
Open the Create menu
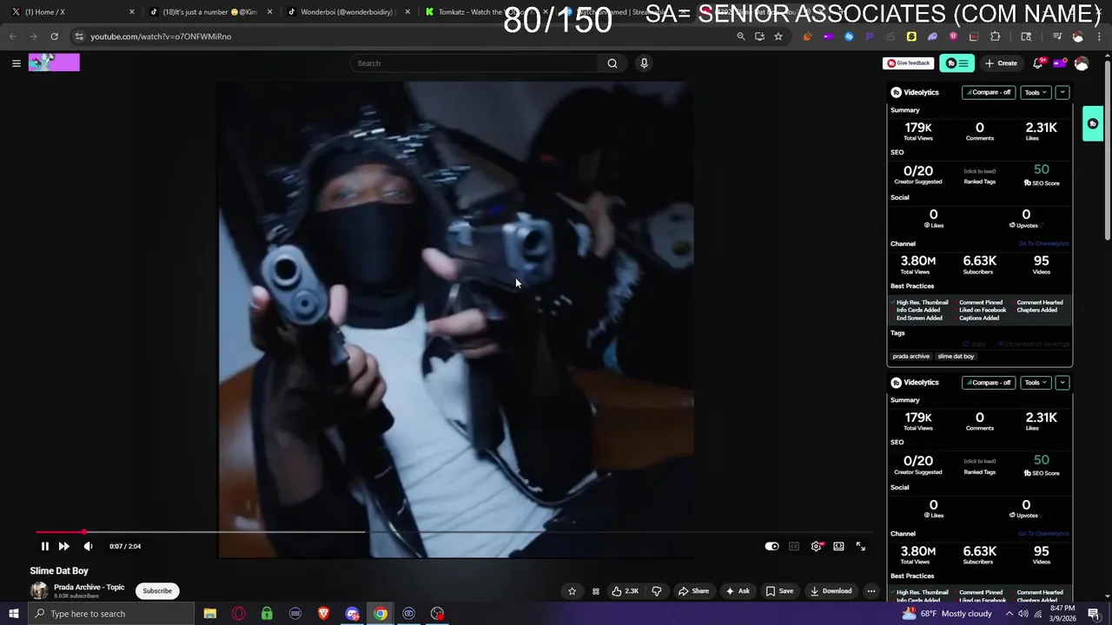[1001, 63]
